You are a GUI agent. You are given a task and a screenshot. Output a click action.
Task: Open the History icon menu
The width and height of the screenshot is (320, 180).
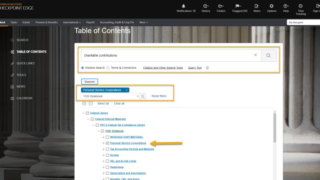click(x=206, y=6)
